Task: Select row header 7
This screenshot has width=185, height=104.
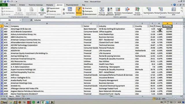Action: (2, 29)
